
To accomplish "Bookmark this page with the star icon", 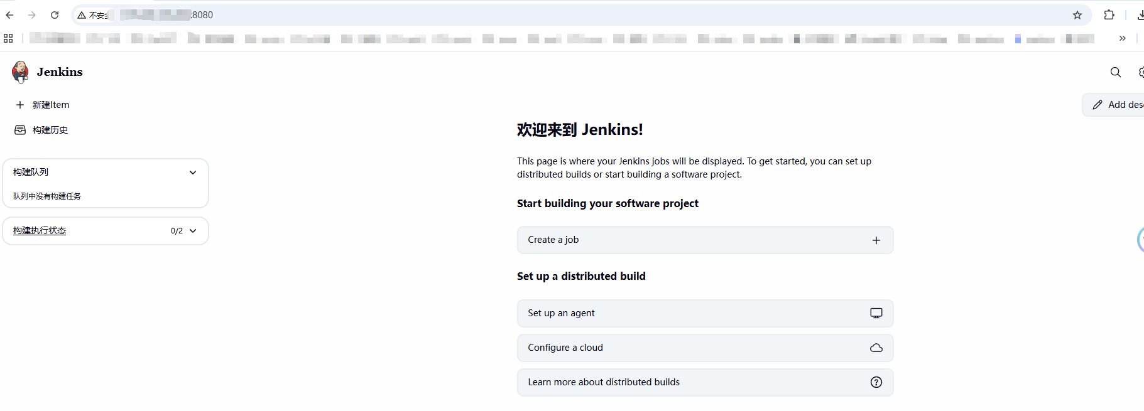I will [1077, 15].
